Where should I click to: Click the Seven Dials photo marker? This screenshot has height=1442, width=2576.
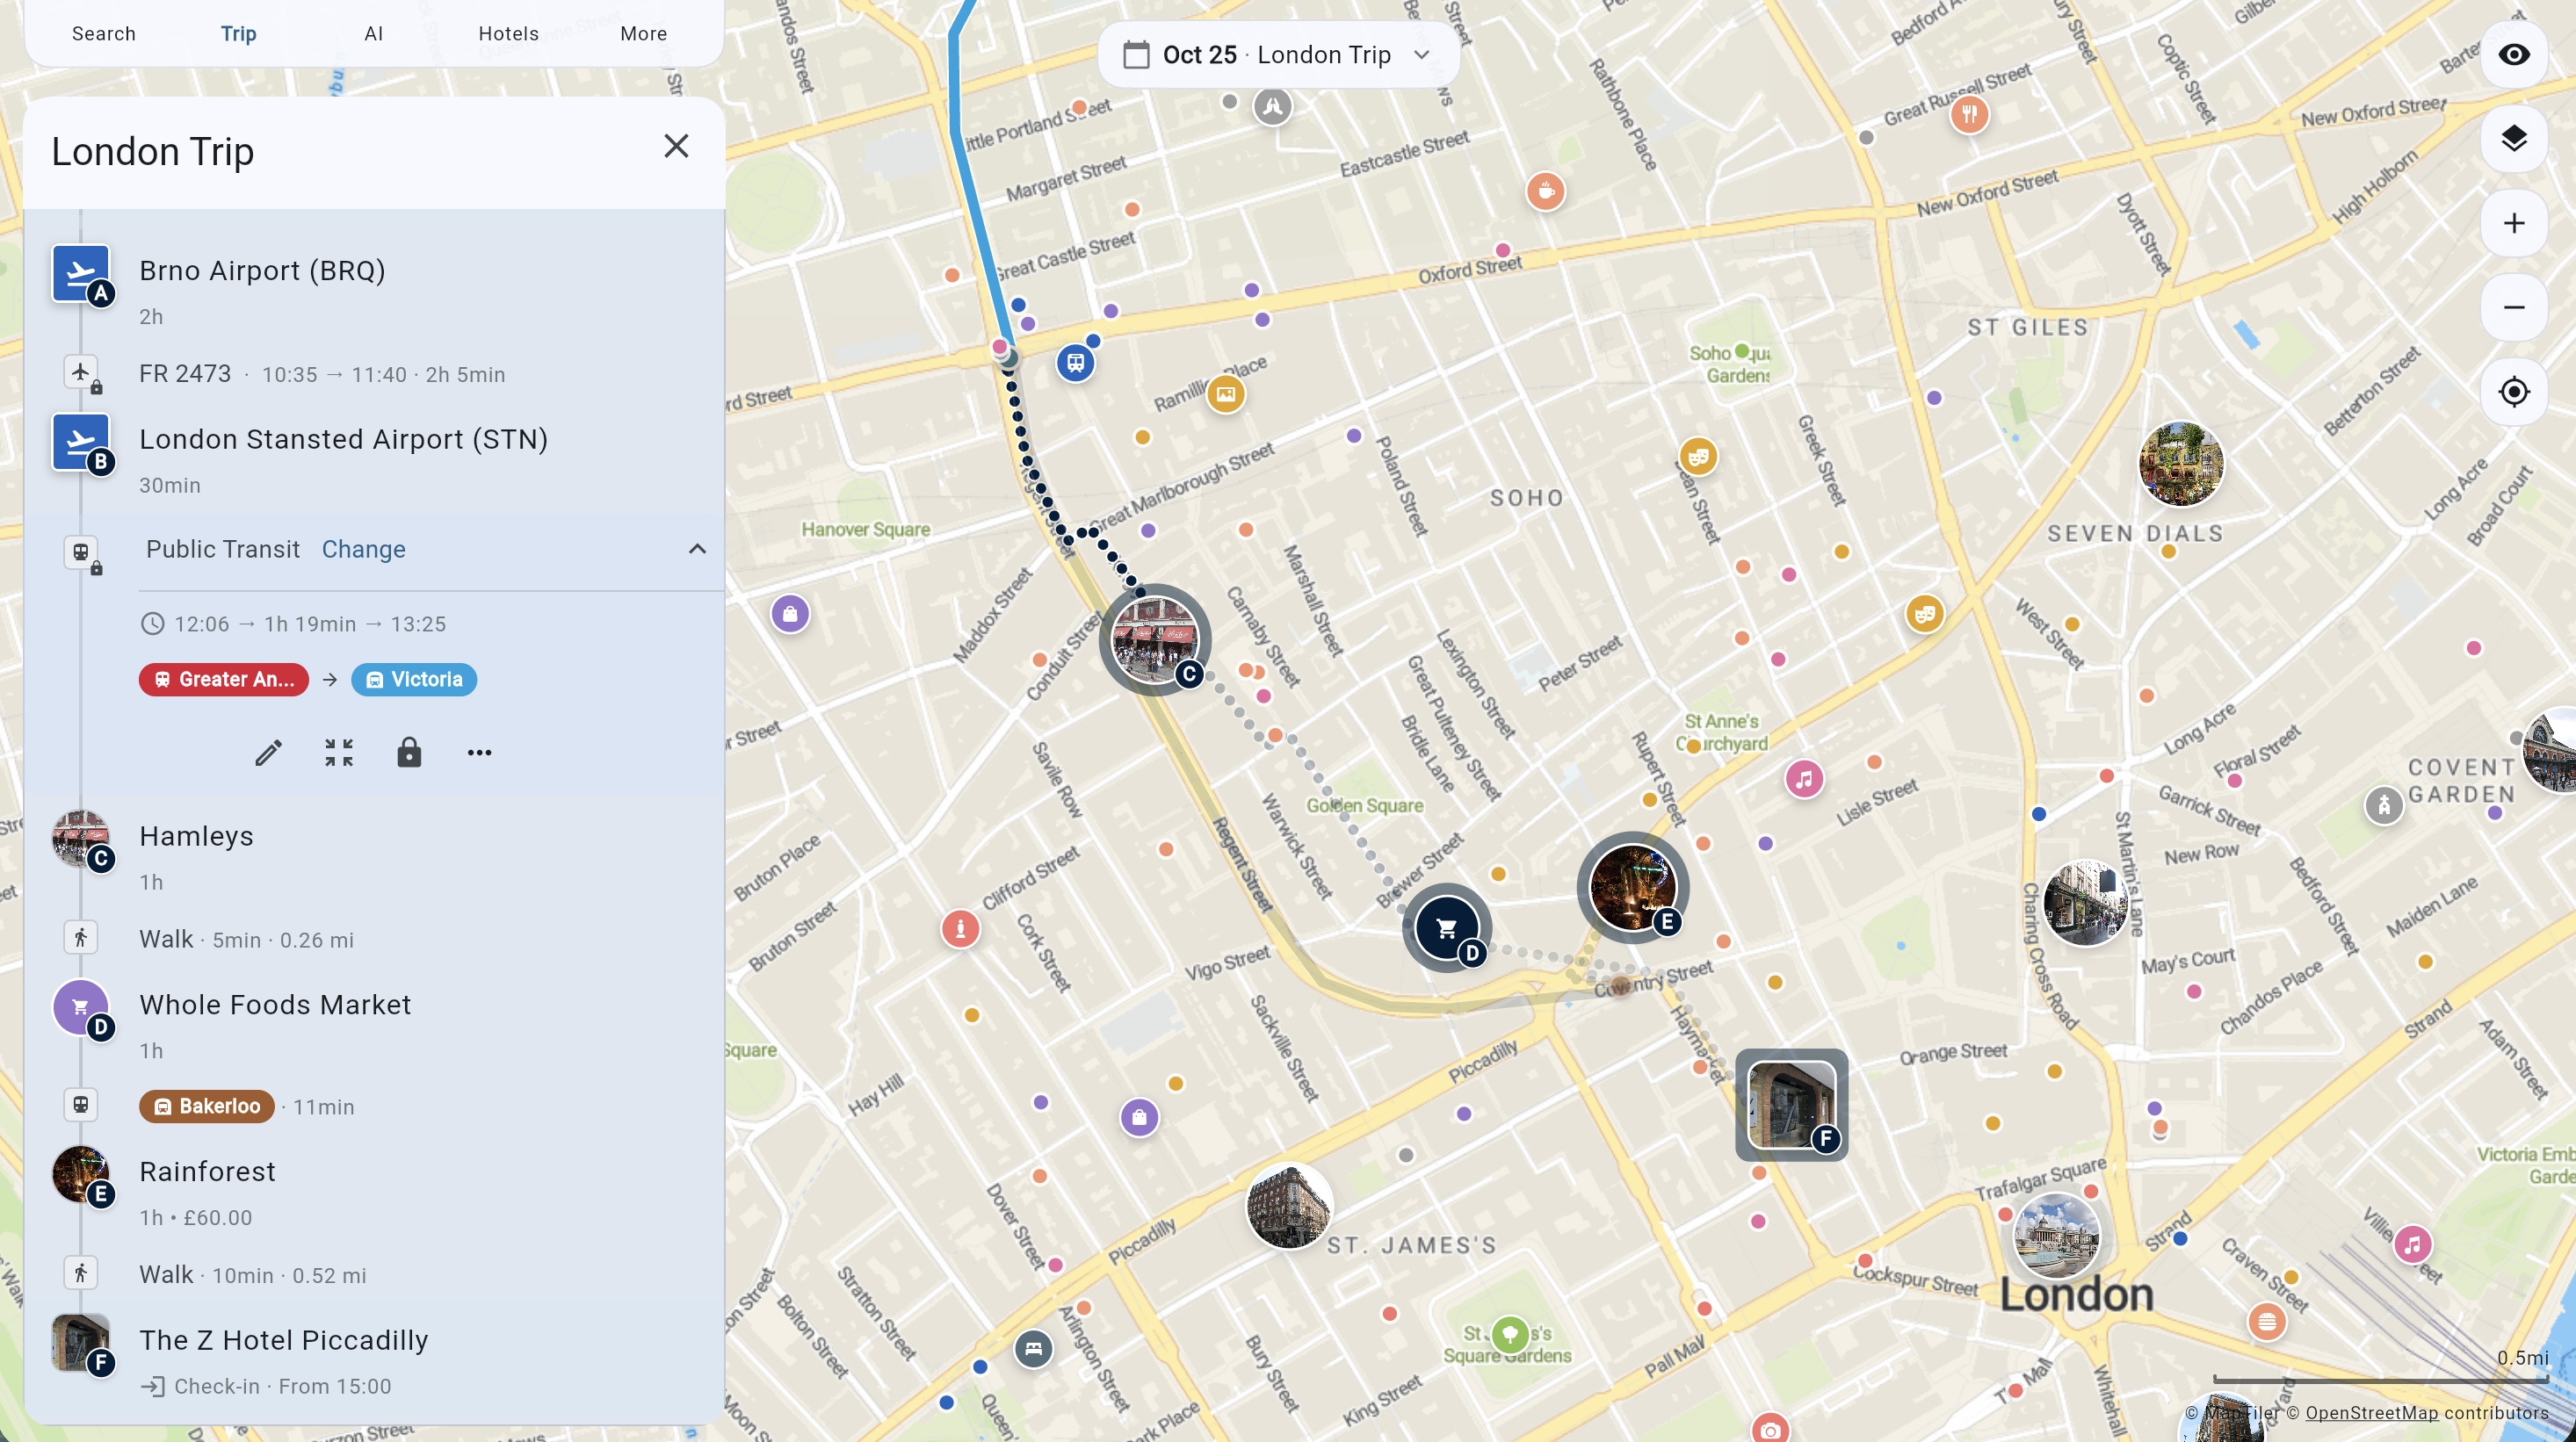pos(2180,464)
